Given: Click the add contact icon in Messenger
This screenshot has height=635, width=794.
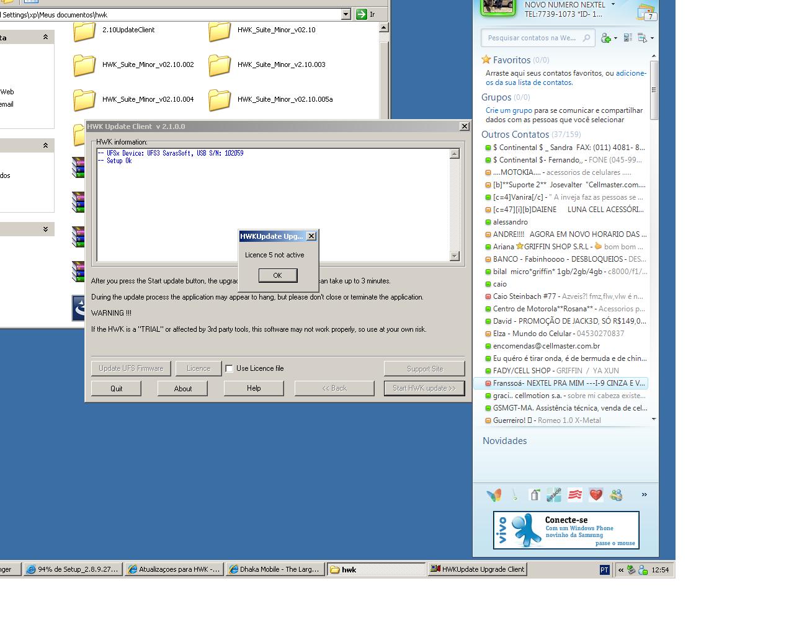Looking at the screenshot, I should pos(605,38).
